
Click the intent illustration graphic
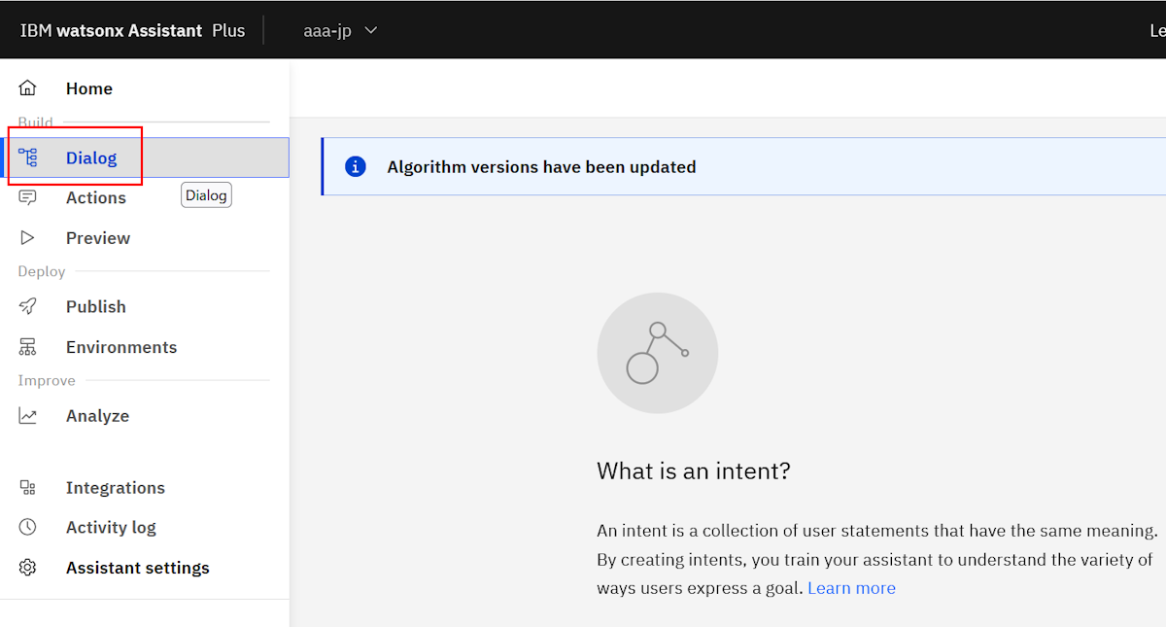(x=657, y=353)
